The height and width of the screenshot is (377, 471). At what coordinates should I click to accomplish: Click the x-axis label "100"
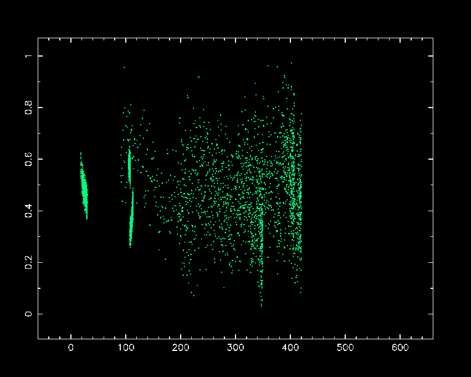pos(126,348)
